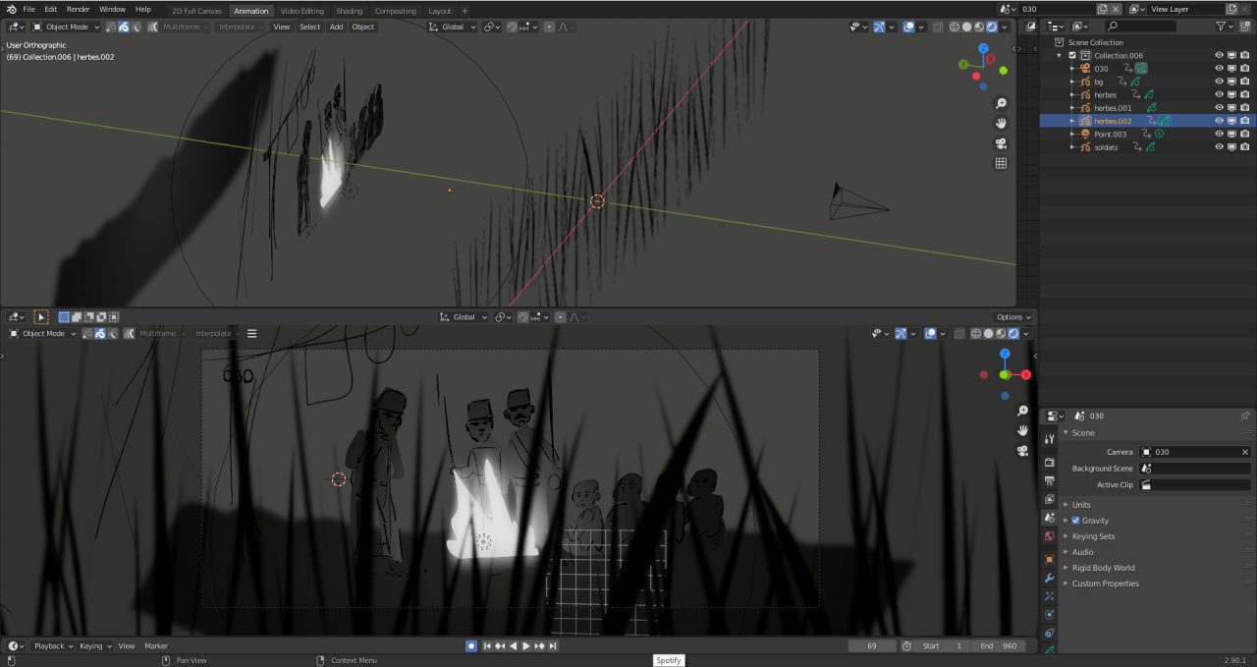Click the Options button in the canvas header
The width and height of the screenshot is (1257, 667).
(1011, 316)
